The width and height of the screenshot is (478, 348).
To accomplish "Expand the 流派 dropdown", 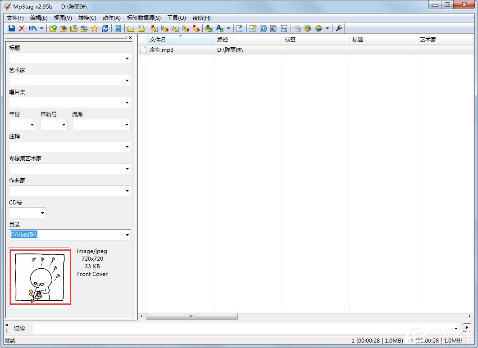I will click(x=127, y=125).
